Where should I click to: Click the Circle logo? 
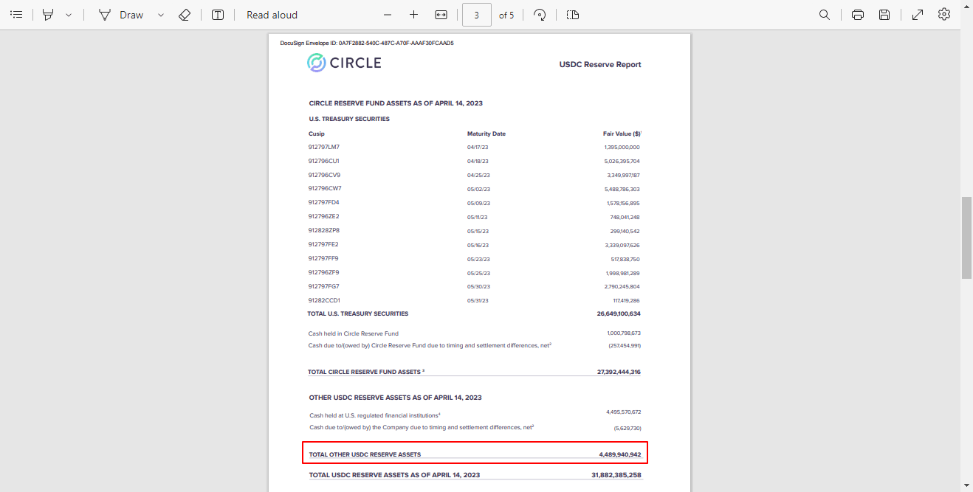tap(344, 63)
